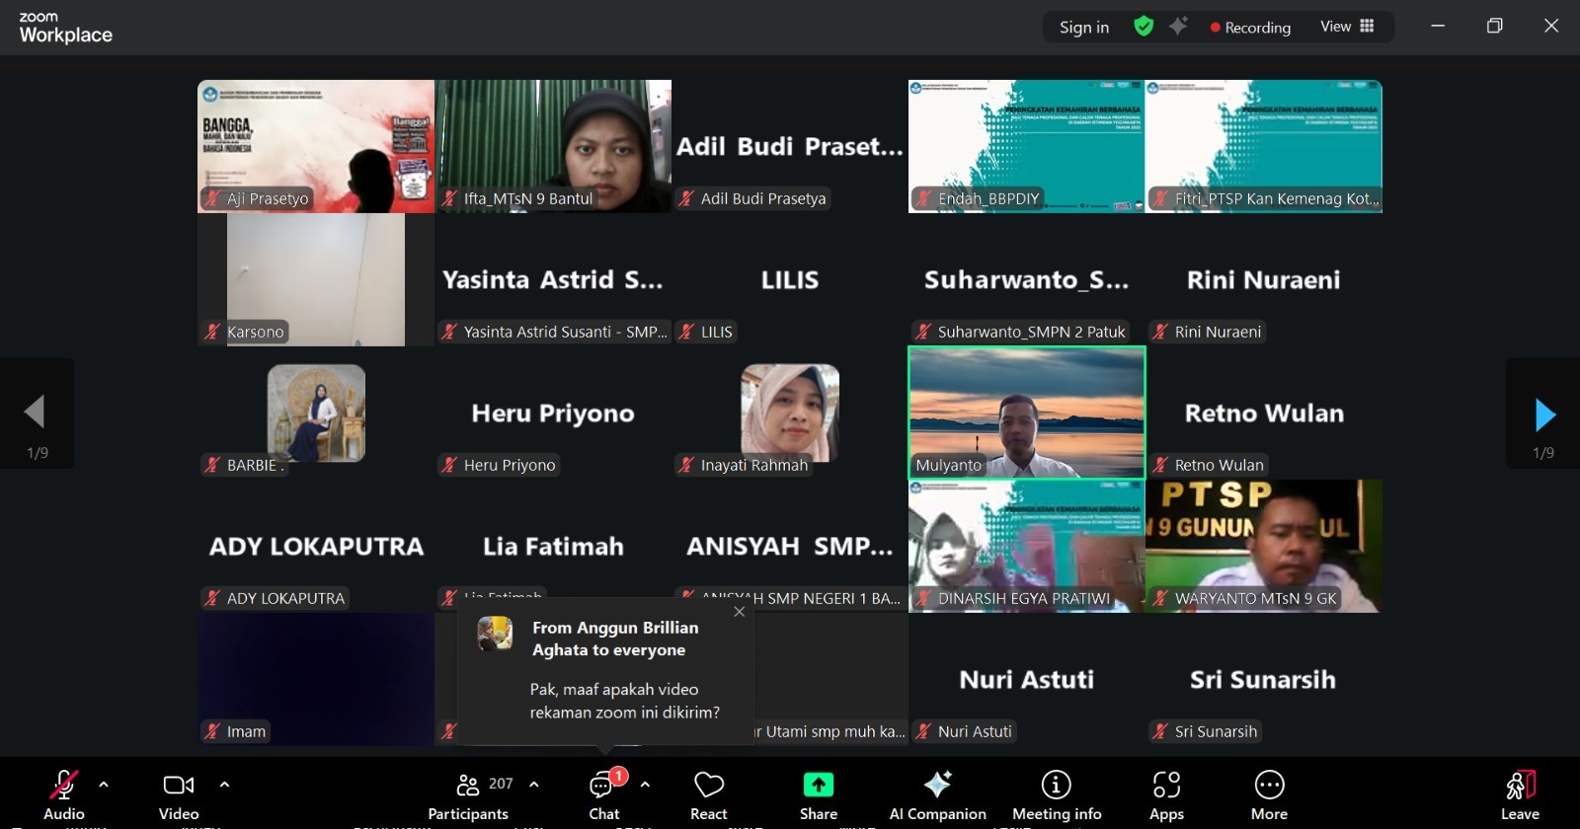This screenshot has height=829, width=1580.
Task: Click the muted mic icon beside Aji Prasetyo
Action: 211,198
